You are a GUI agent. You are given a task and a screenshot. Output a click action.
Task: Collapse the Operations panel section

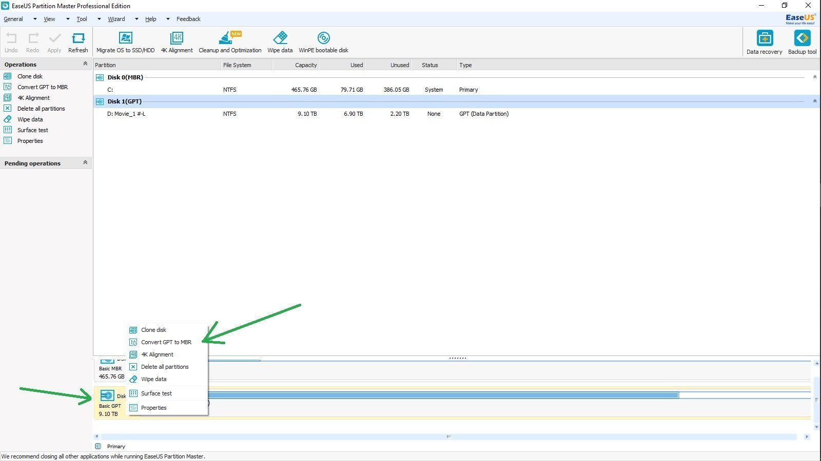pyautogui.click(x=85, y=64)
